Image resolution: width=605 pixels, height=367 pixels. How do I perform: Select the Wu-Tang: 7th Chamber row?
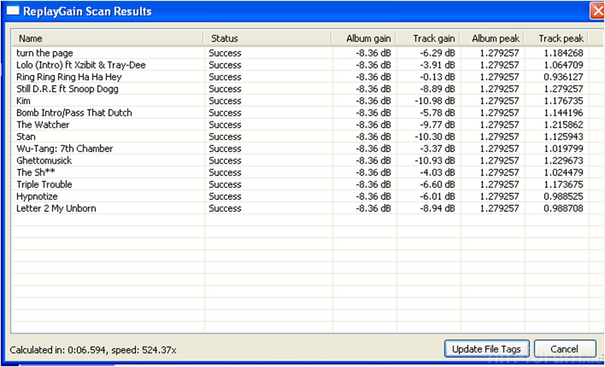tap(65, 149)
